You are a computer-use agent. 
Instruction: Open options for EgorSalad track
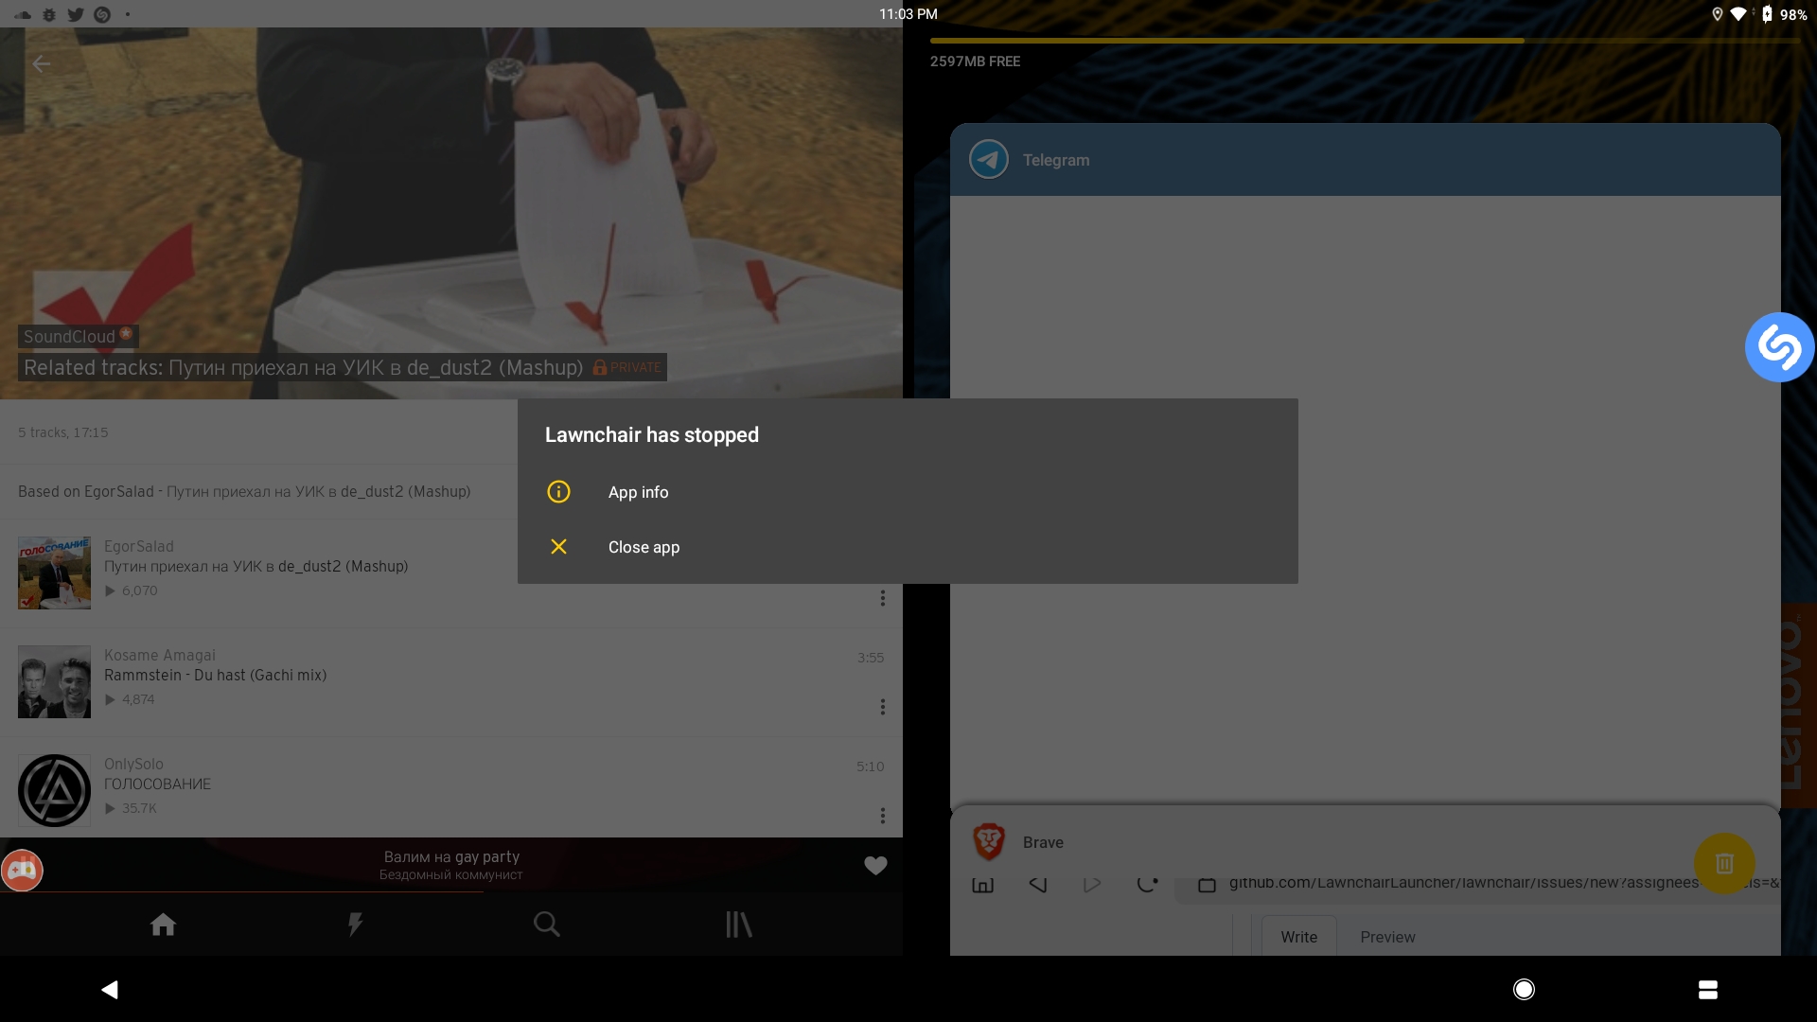[x=883, y=598]
